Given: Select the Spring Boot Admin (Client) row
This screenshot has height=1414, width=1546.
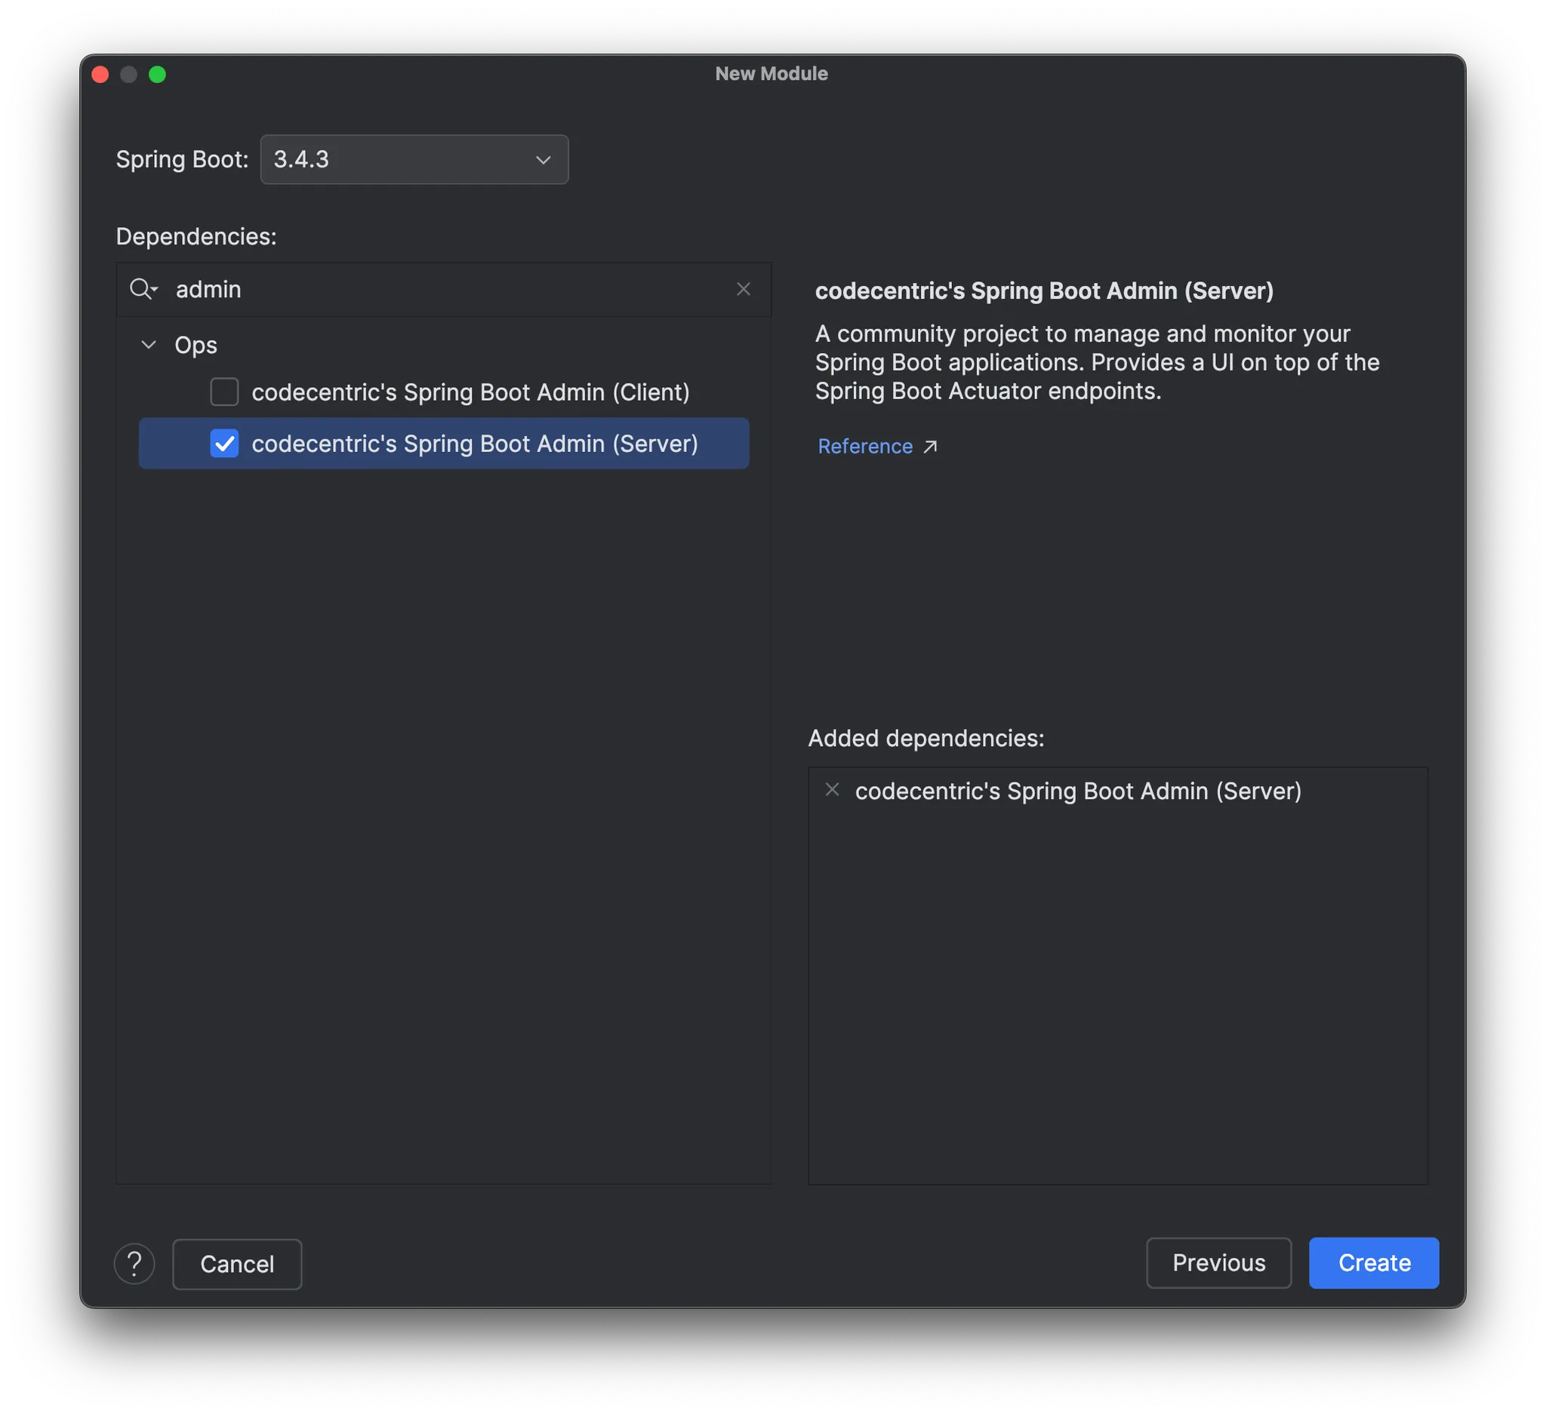Looking at the screenshot, I should point(470,392).
